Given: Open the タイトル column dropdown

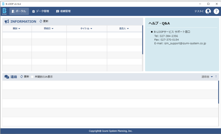Looking at the screenshot, I should pyautogui.click(x=91, y=29).
